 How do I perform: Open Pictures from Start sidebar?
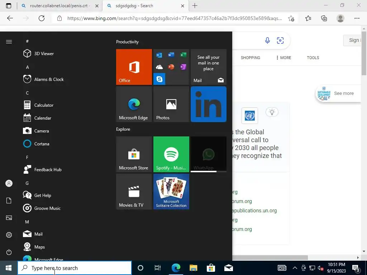[9, 218]
